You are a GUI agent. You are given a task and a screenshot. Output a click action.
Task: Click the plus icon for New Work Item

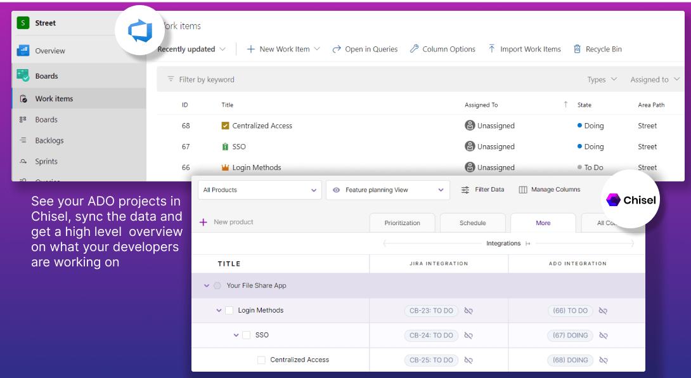[x=251, y=49]
